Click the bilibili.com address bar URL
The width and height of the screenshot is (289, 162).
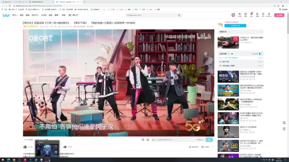tap(39, 6)
